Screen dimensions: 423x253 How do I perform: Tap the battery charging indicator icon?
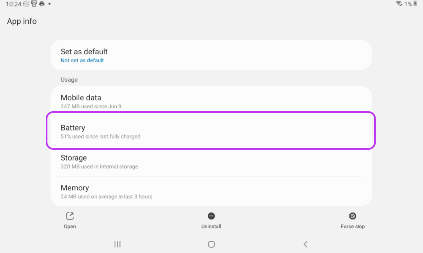coord(415,4)
